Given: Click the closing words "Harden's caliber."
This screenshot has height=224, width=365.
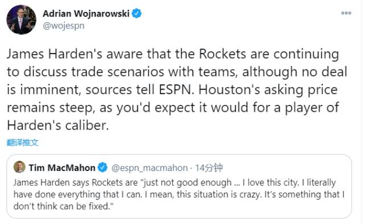Looking at the screenshot, I should [x=58, y=125].
